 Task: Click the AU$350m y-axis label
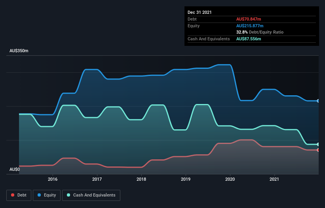(x=19, y=51)
